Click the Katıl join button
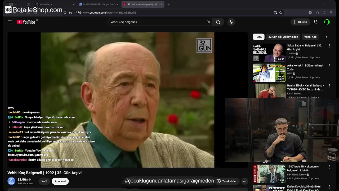This screenshot has width=339, height=191. point(44,181)
